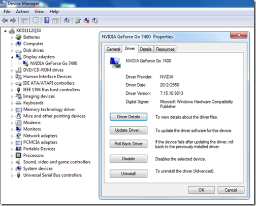Viewport: 256px width, 206px height.
Task: Expand the System devices node arrow
Action: (x=12, y=169)
